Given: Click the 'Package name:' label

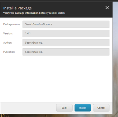Looking at the screenshot, I should [x=12, y=24].
